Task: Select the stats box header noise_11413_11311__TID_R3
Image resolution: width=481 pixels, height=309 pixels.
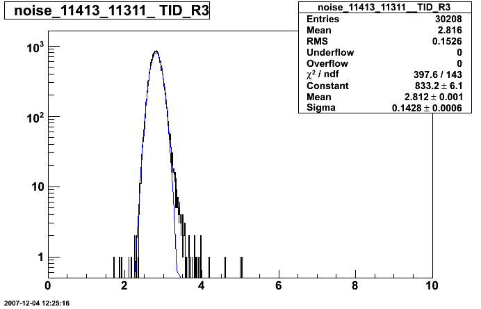Action: point(384,8)
